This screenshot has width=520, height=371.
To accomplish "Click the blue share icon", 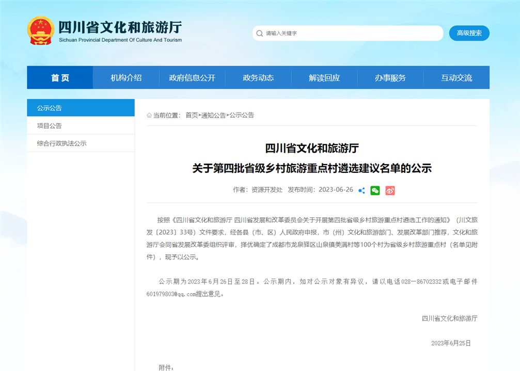I will coord(361,190).
